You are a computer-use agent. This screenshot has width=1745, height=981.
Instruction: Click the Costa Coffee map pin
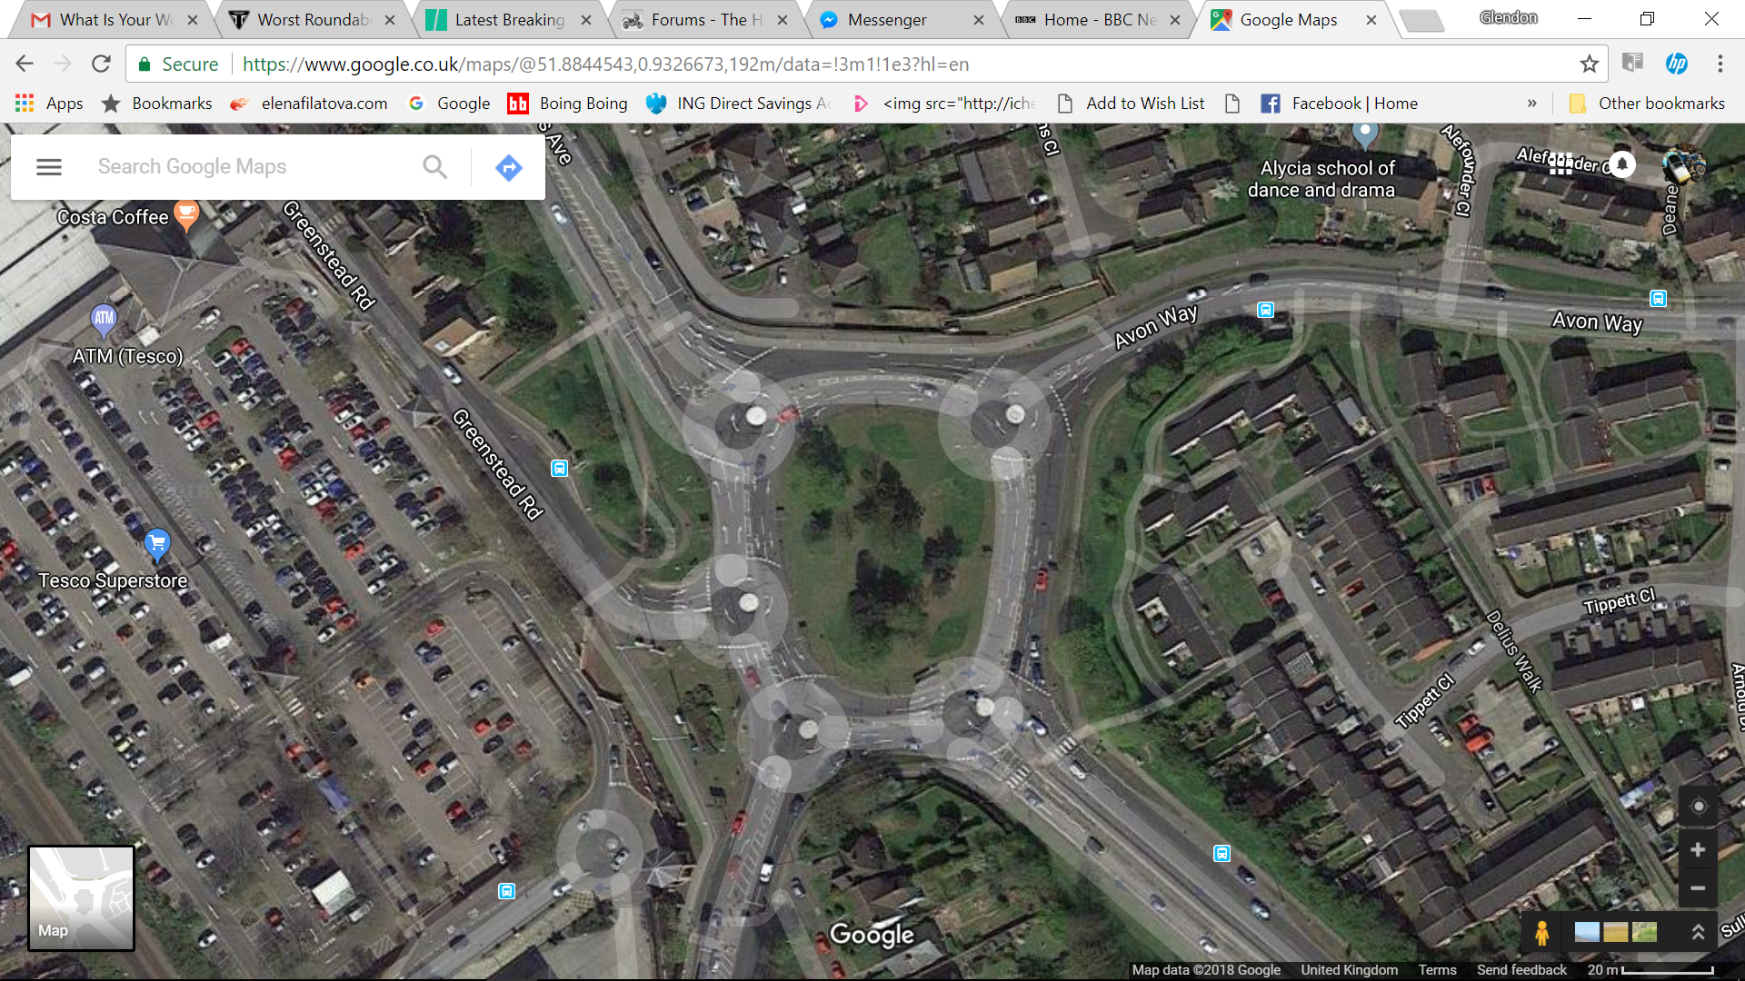point(186,214)
